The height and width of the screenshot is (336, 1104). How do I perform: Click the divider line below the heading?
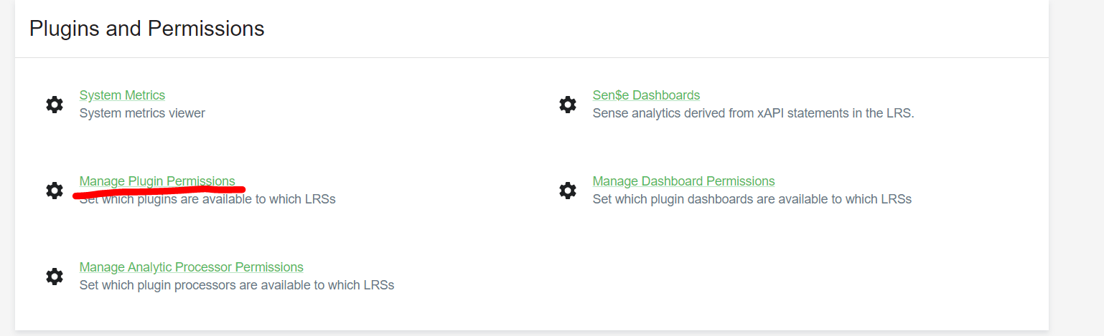tap(531, 57)
